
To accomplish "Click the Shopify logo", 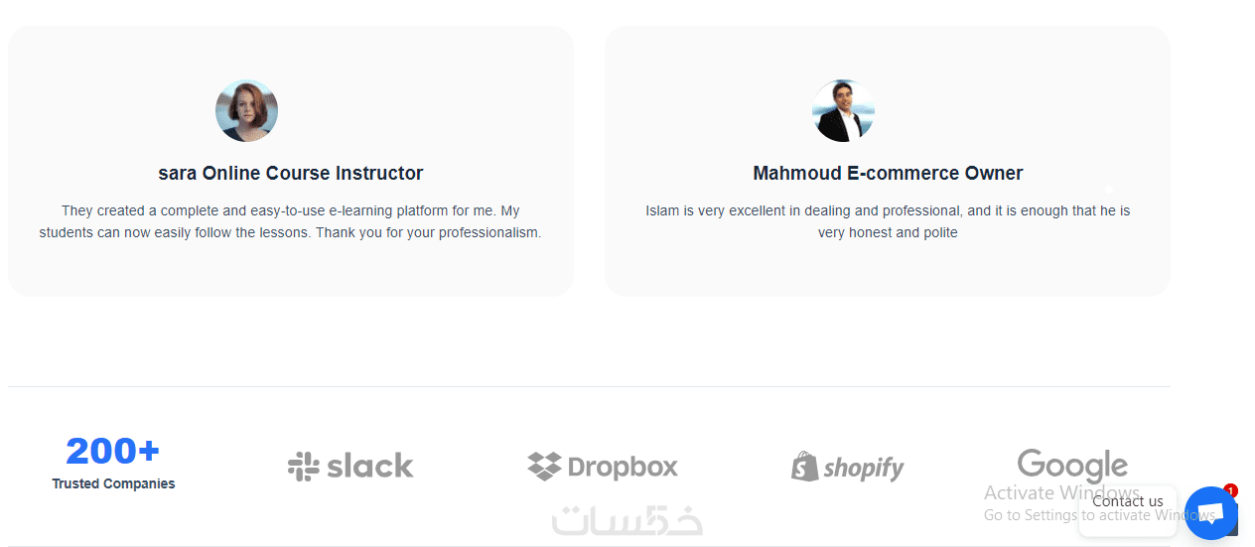I will (x=847, y=467).
